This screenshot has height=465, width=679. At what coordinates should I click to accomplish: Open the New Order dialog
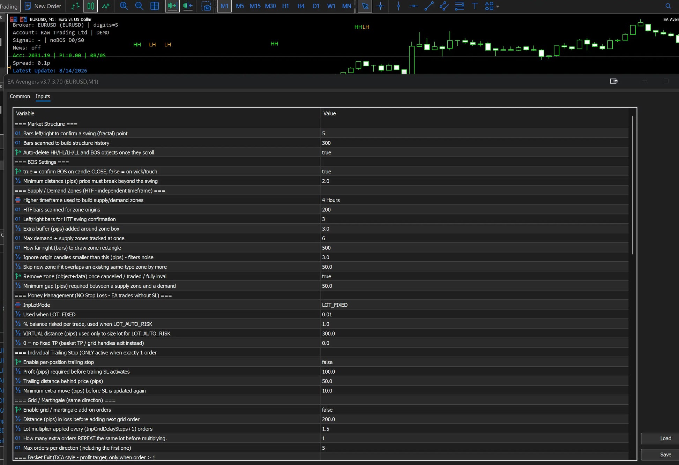43,6
